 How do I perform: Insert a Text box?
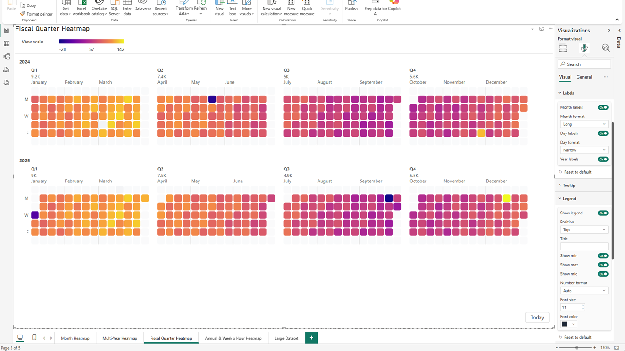[x=232, y=8]
